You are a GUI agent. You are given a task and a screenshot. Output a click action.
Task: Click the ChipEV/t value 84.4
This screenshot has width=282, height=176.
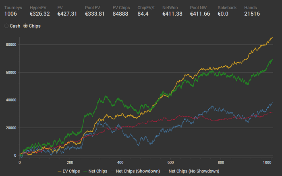coord(143,14)
